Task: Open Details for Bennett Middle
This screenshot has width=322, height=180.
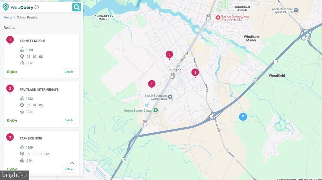Action: [x=69, y=72]
